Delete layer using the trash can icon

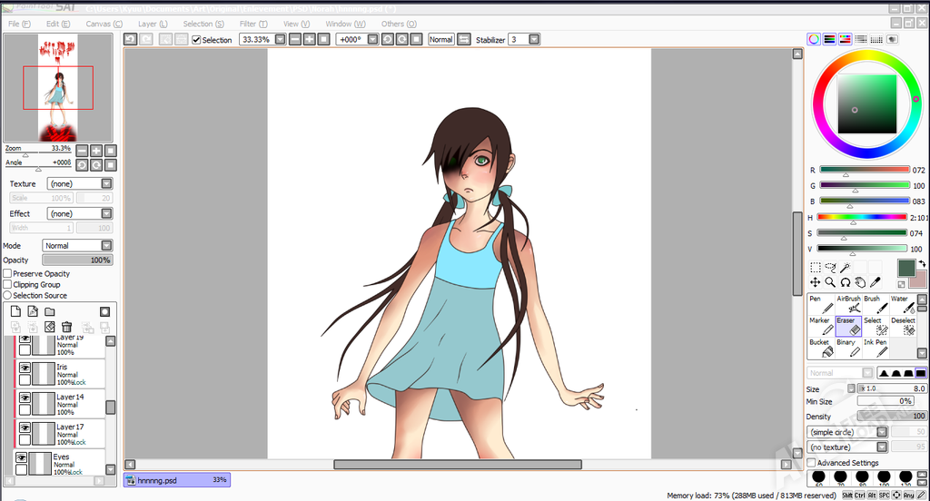66,327
